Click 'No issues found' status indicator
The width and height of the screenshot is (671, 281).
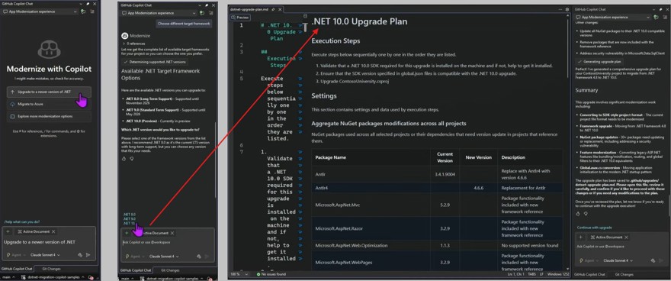tap(271, 274)
